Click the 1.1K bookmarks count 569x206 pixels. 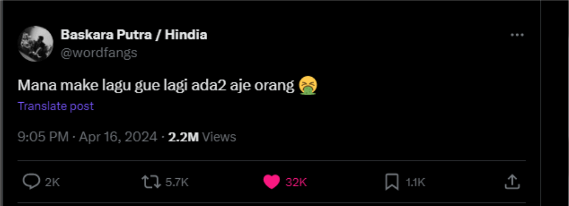coord(415,183)
